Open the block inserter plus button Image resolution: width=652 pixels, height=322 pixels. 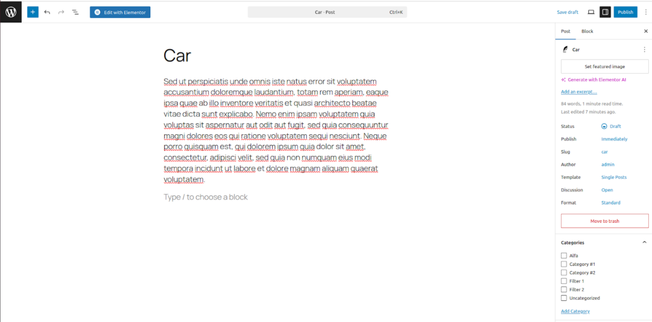pos(32,12)
